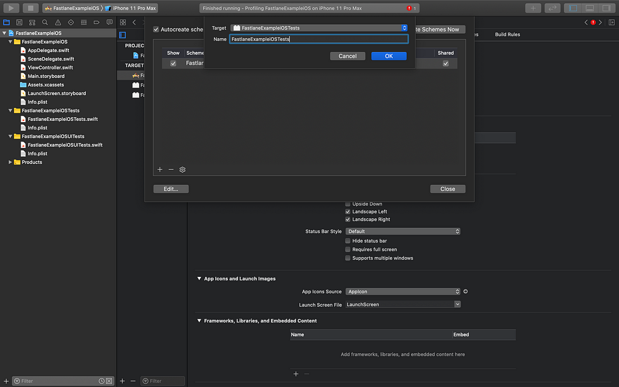Open the Test navigator diamond tab
Viewport: 619px width, 387px height.
click(x=71, y=22)
